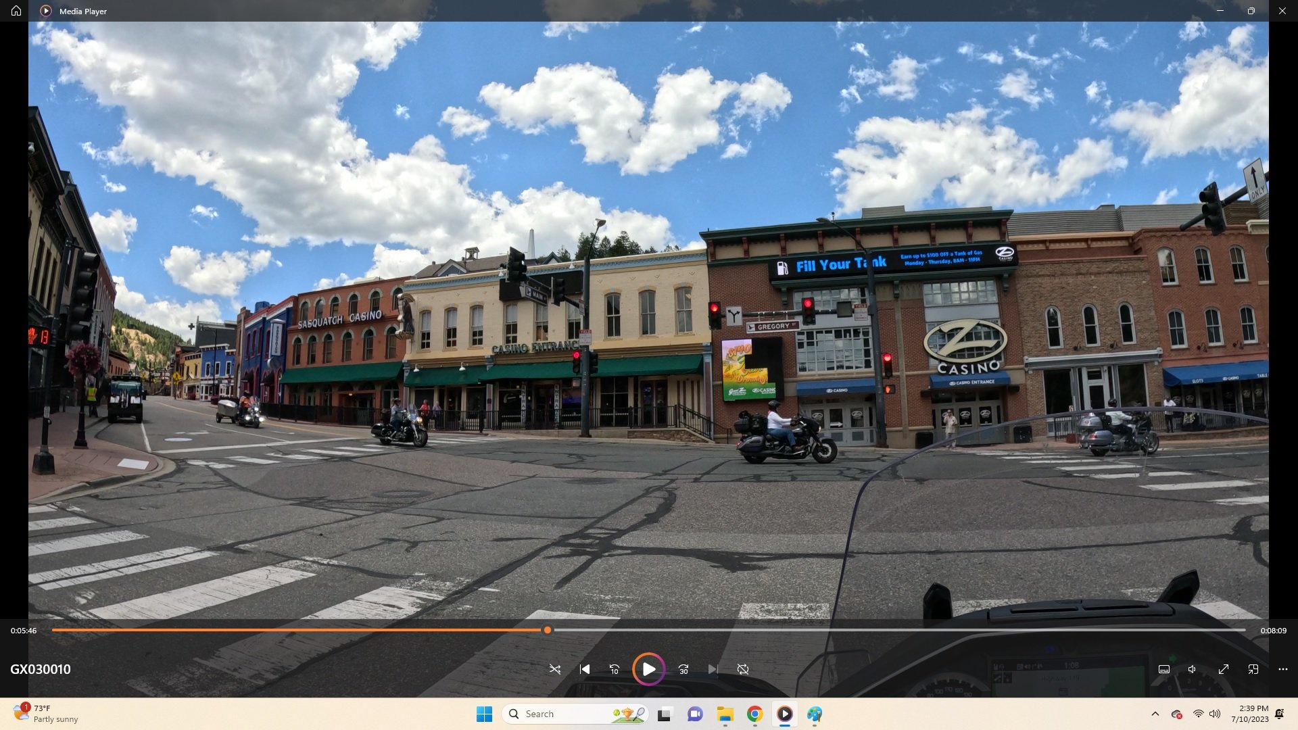The width and height of the screenshot is (1298, 730).
Task: Skip back 10 seconds
Action: 615,669
